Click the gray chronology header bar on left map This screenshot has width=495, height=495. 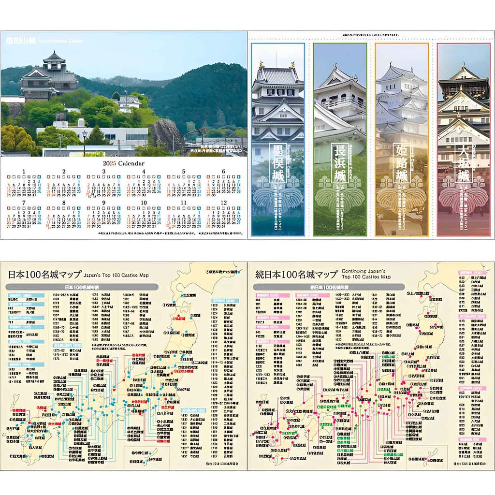[x=81, y=287]
